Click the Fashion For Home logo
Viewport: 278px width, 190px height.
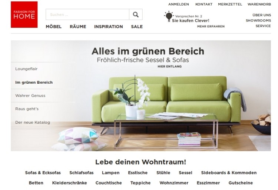[x=24, y=14]
